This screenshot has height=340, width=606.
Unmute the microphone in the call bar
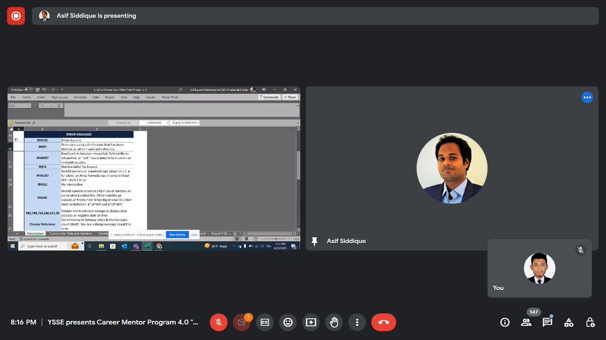(x=219, y=322)
